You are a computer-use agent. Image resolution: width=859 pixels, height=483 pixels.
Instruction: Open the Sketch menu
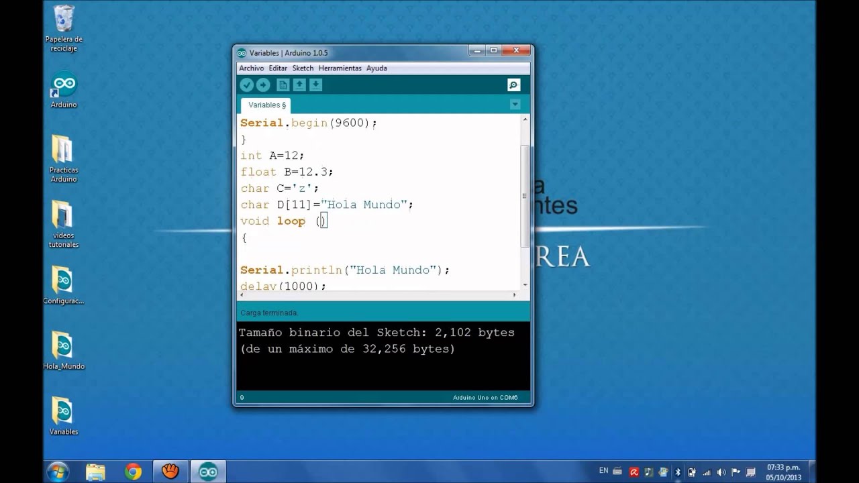tap(303, 68)
